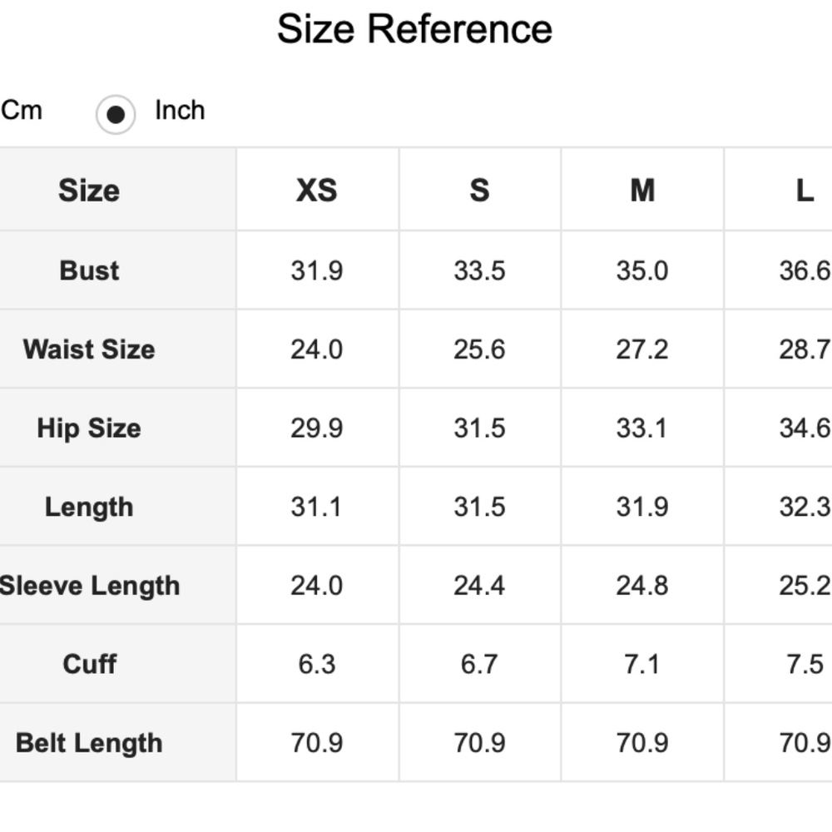The height and width of the screenshot is (832, 832).
Task: Select the L column header
Action: click(804, 191)
